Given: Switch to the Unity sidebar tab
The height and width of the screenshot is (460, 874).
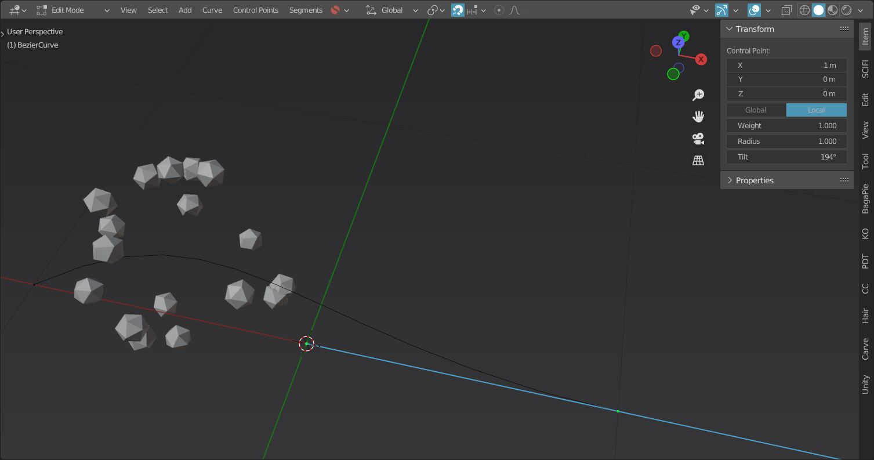Looking at the screenshot, I should pos(865,384).
